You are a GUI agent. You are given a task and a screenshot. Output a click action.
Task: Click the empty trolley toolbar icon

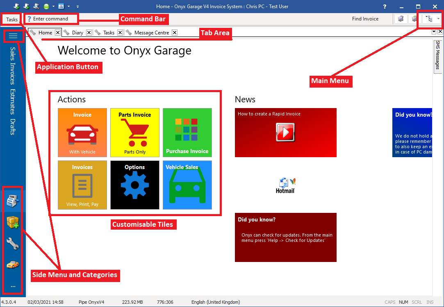401,19
